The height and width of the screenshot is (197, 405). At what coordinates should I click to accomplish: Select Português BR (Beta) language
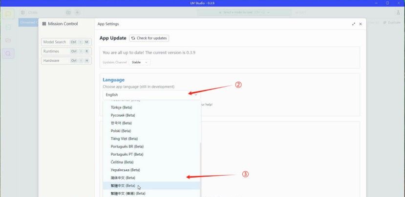point(151,146)
